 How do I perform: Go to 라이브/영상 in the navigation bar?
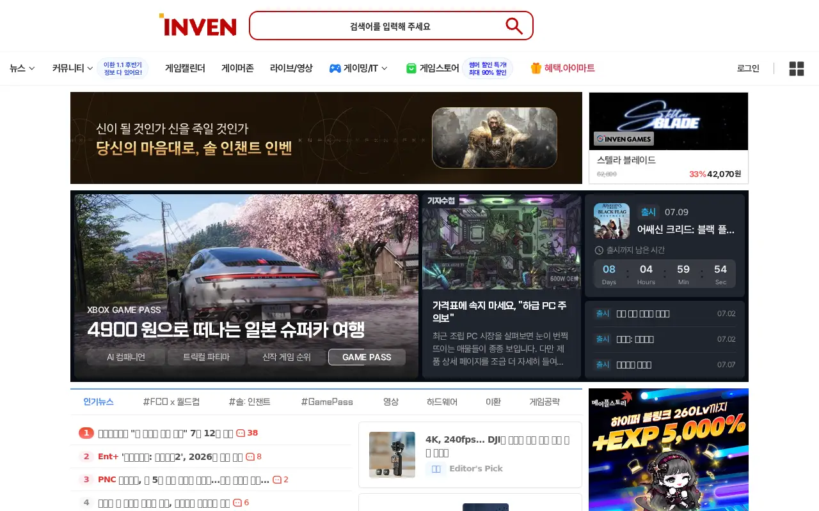coord(291,68)
